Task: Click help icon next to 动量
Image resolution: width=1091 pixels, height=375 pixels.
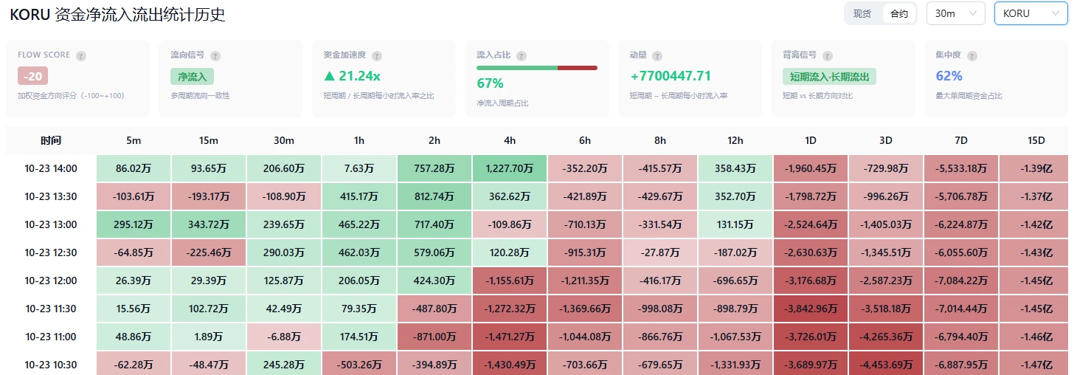Action: click(657, 55)
